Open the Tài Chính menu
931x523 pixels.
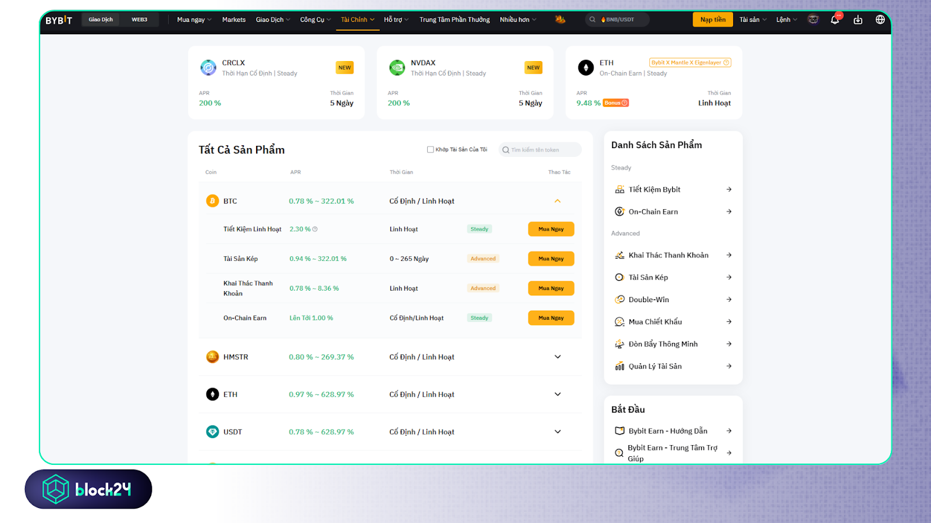357,20
